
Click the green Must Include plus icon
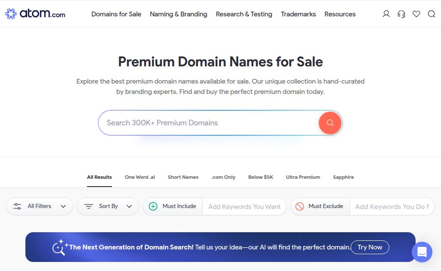153,206
